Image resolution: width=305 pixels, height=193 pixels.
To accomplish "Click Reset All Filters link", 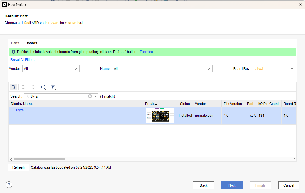I will click(23, 60).
